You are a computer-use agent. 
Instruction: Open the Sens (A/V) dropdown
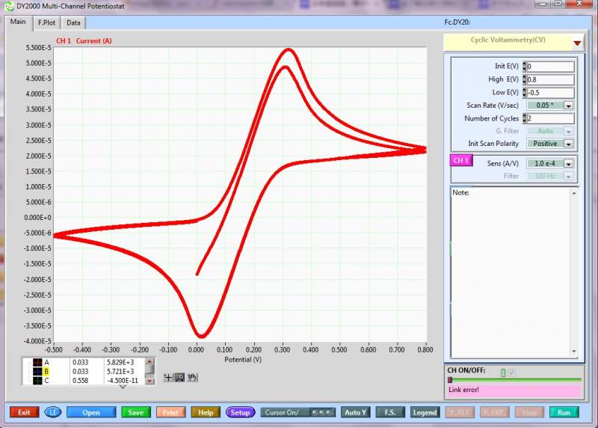click(568, 164)
